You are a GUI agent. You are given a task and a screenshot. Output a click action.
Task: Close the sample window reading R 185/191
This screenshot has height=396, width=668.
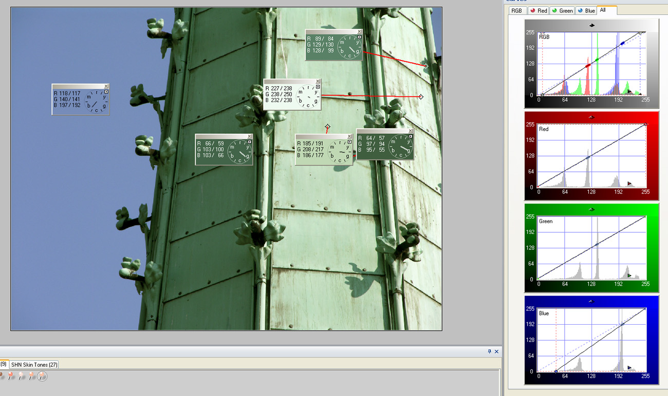pos(349,136)
